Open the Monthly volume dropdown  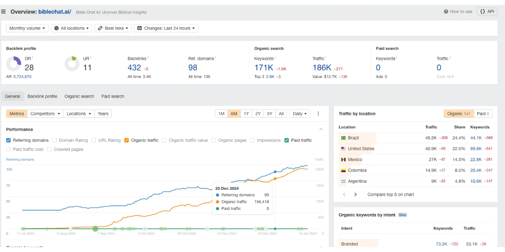[27, 28]
